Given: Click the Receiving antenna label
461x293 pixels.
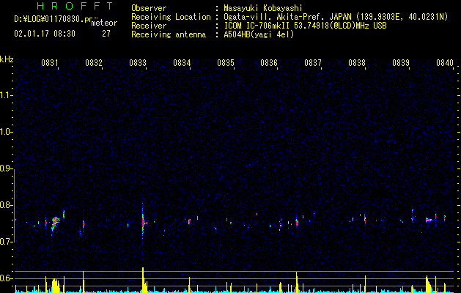Looking at the screenshot, I should coord(169,34).
